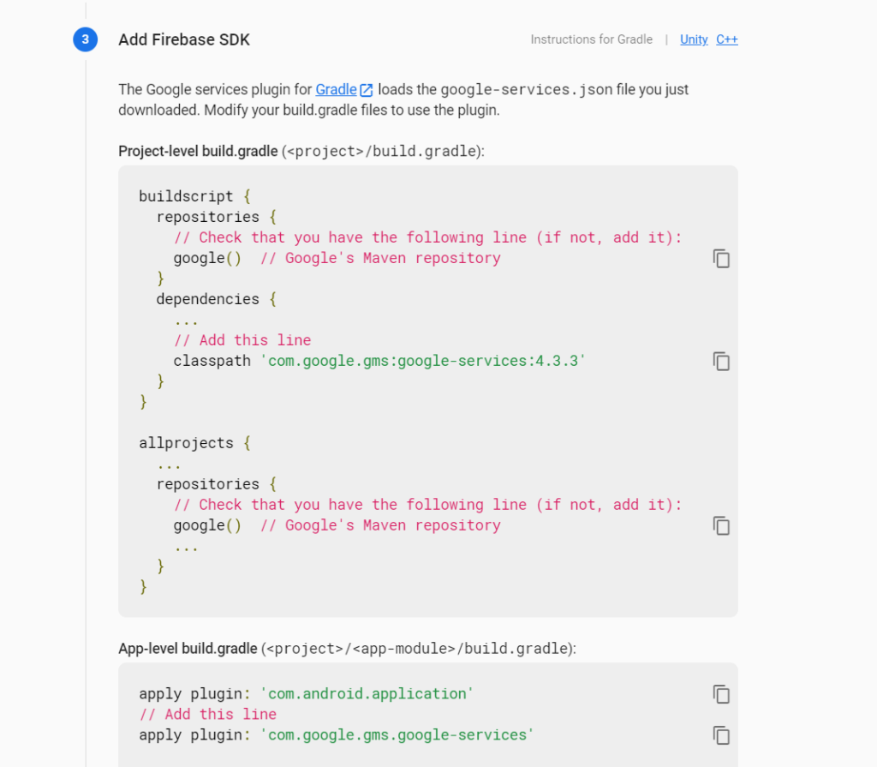The height and width of the screenshot is (767, 877).
Task: Click "// Add this line" comment above classpath
Action: 242,340
